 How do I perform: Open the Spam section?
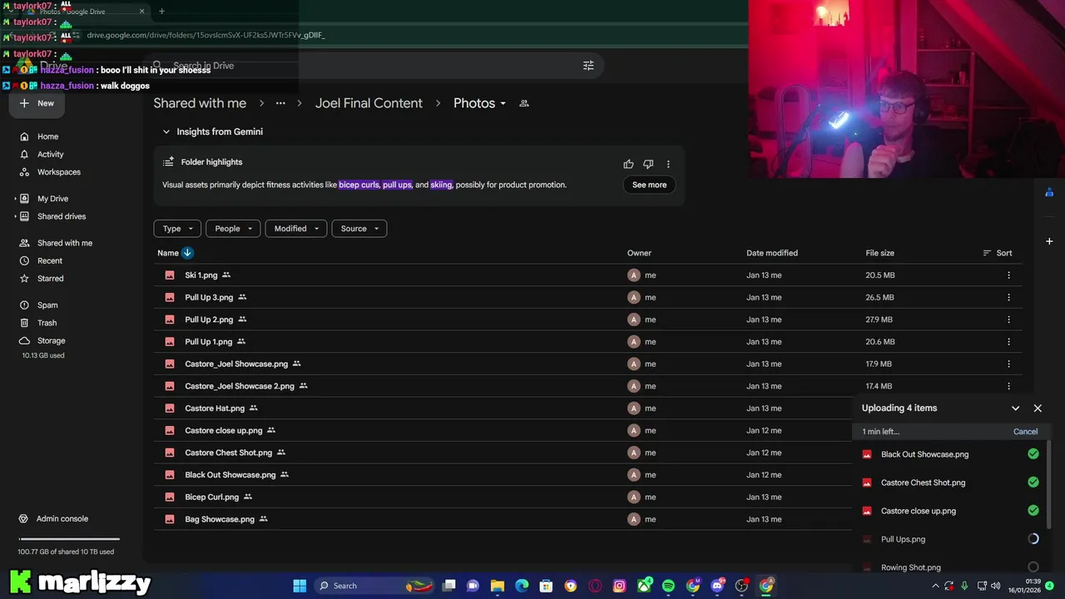pos(47,305)
